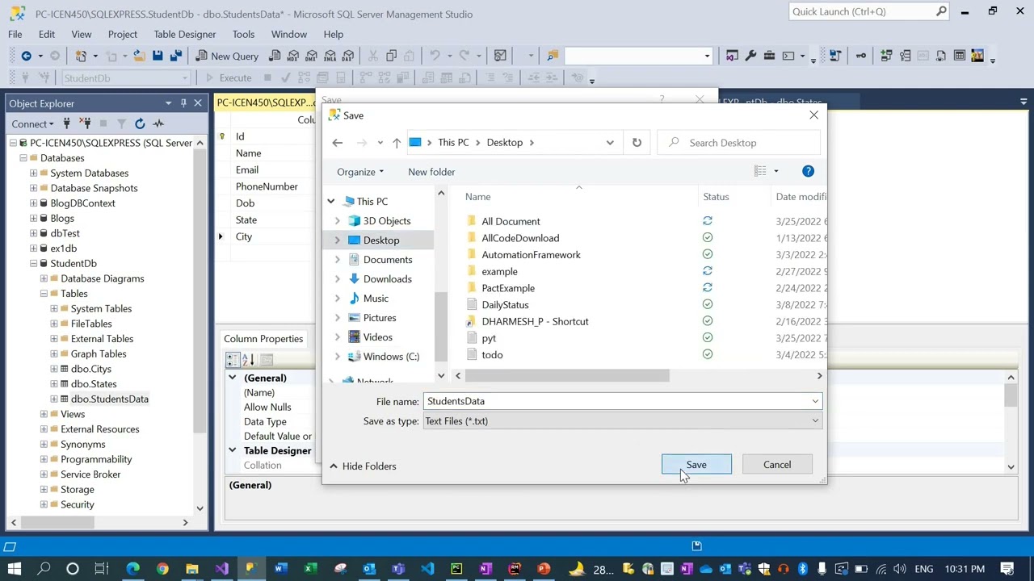Click Hide Folders in Save dialog
The height and width of the screenshot is (581, 1034).
pos(363,466)
